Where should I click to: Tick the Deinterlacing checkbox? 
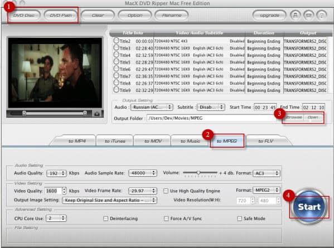[x=105, y=218]
